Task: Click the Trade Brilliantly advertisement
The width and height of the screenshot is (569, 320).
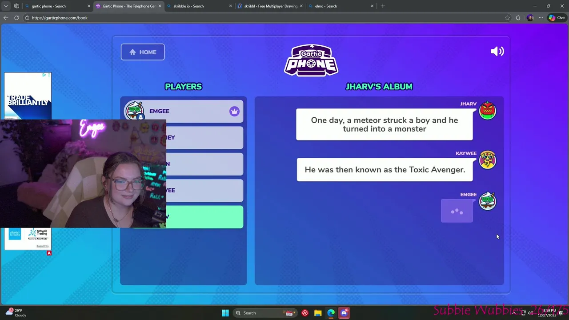Action: click(x=28, y=96)
